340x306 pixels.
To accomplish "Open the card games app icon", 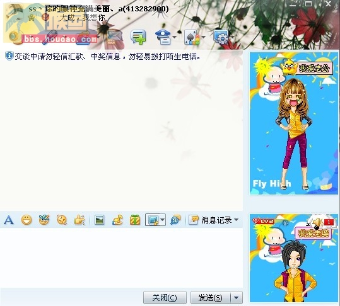I will 192,37.
